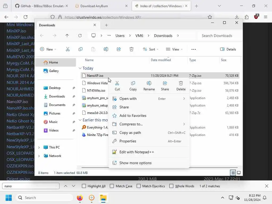This screenshot has width=272, height=204.
Task: Expand Network in the navigation pane
Action: pyautogui.click(x=39, y=156)
